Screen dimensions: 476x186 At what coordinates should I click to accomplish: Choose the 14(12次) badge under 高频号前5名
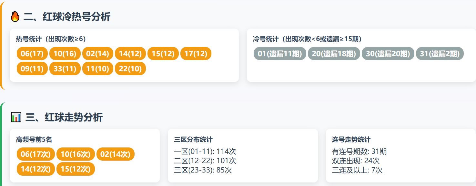[x=36, y=169]
